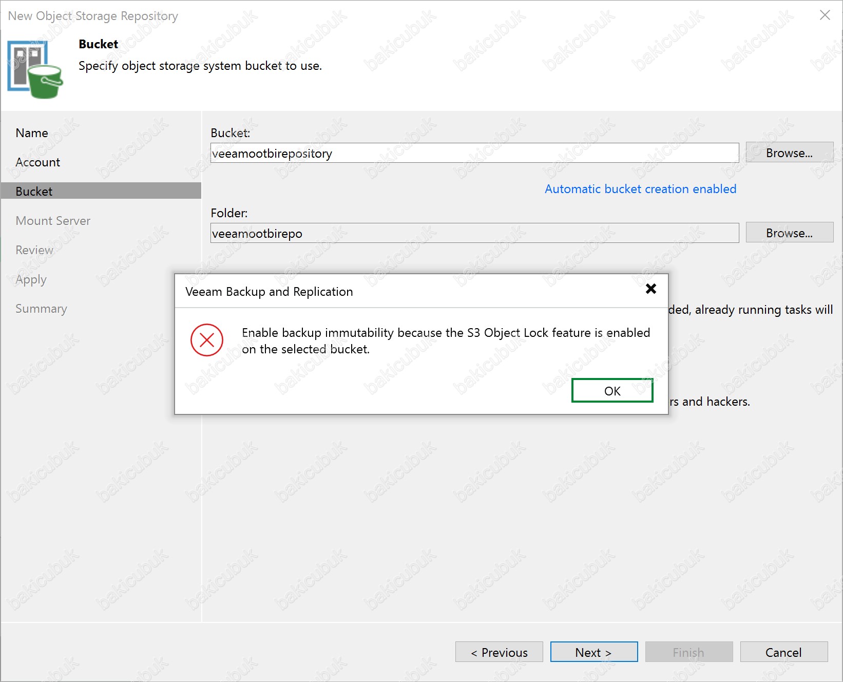Go to the Account wizard step

pos(38,162)
